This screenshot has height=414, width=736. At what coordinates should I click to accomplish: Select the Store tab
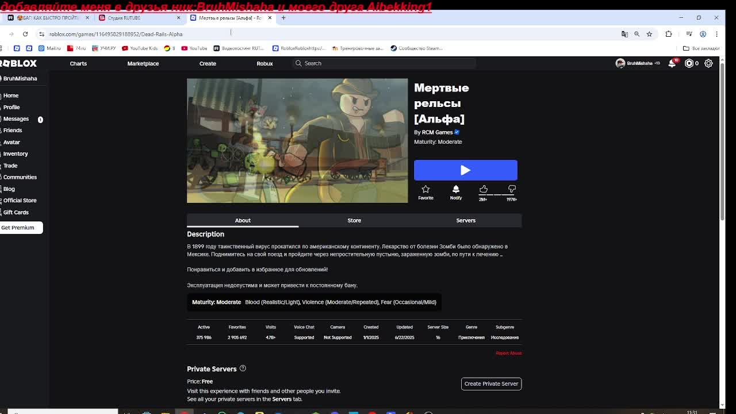354,220
